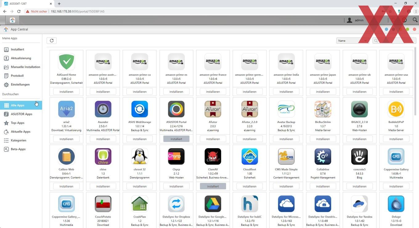Click DataSync for hubiC icon
The height and width of the screenshot is (228, 419).
250,204
